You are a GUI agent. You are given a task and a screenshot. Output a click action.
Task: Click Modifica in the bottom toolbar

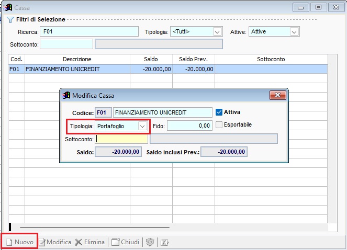click(54, 242)
